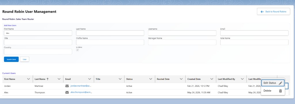Open the First Name column dropdown chevron

pos(29,79)
